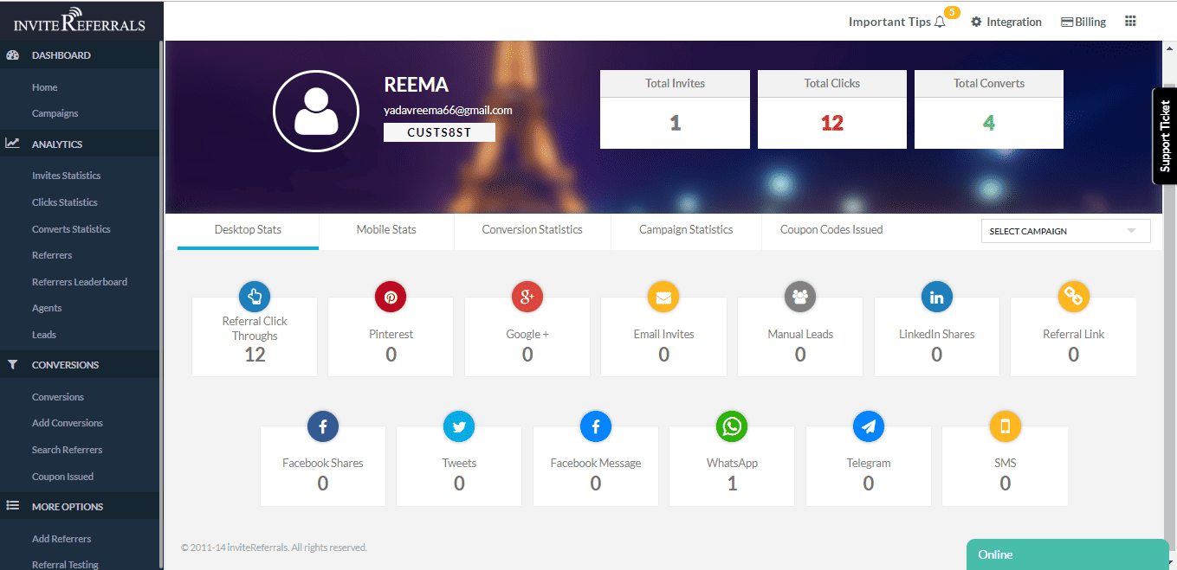Click the Referral Link chain icon
Screen dimensions: 1177x570
[x=1073, y=298]
